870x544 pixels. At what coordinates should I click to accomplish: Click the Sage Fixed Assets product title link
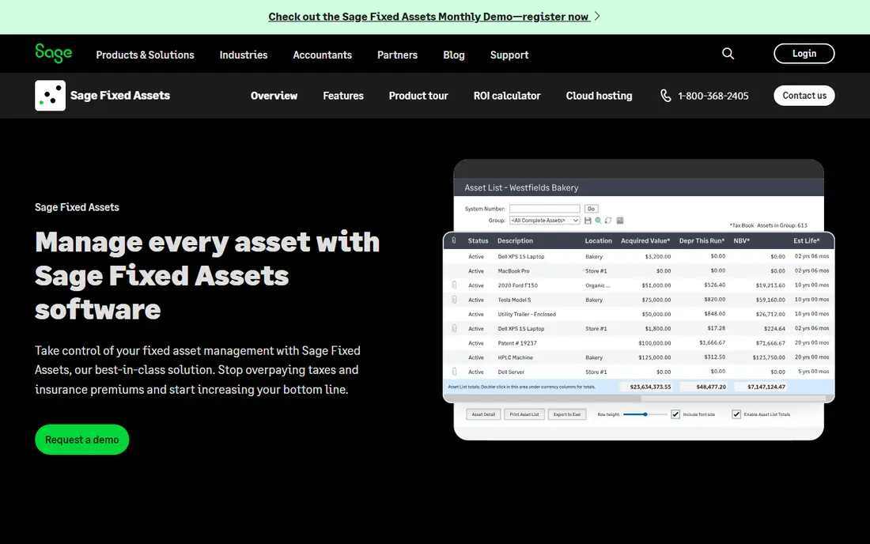point(120,96)
